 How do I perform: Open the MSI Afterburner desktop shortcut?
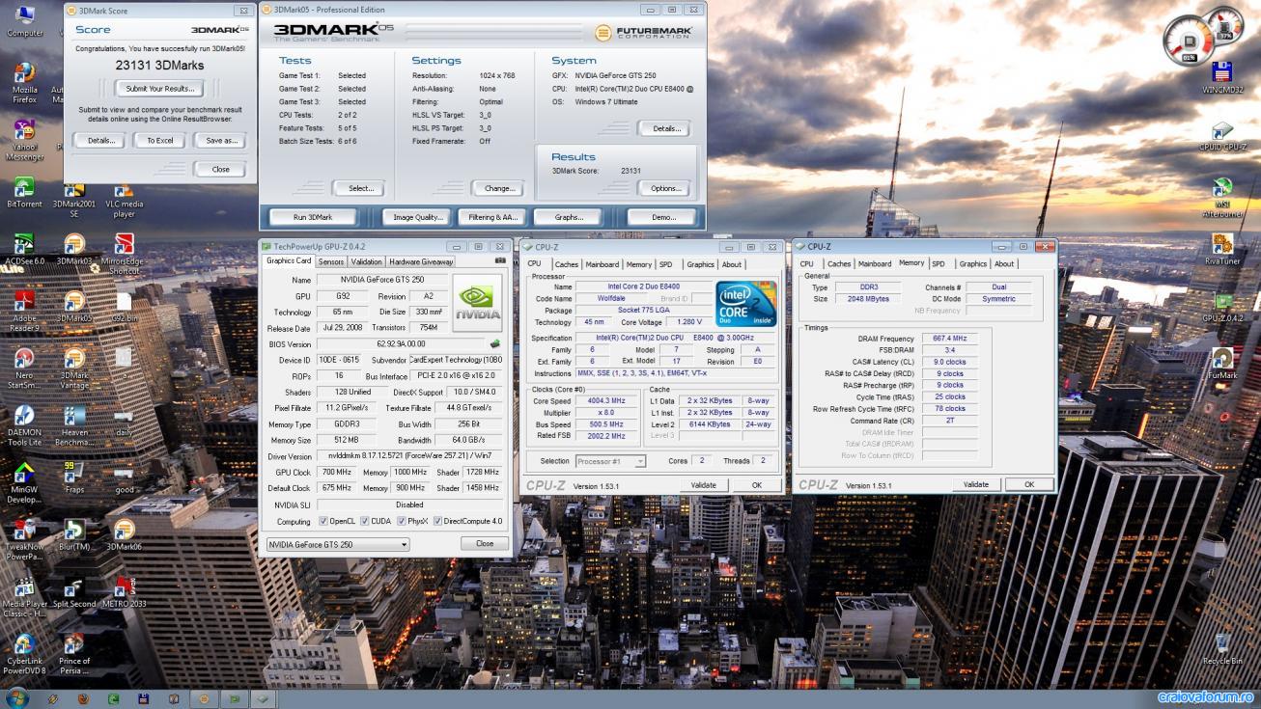1222,197
